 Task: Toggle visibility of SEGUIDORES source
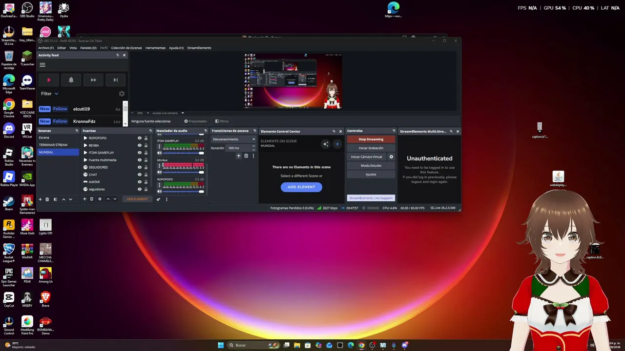[140, 167]
